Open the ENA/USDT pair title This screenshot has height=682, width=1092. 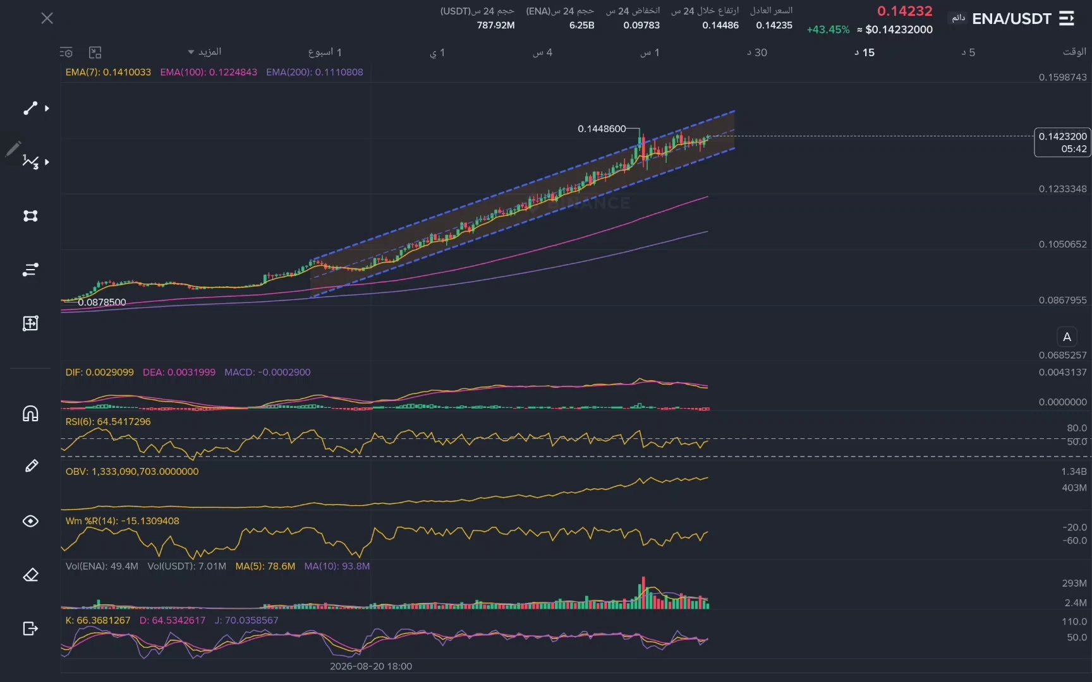point(1011,18)
